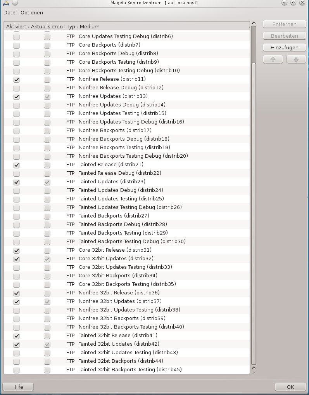Disable Tainted Release (distrib21) medium
Viewport: 309px width, 395px height.
click(x=17, y=165)
